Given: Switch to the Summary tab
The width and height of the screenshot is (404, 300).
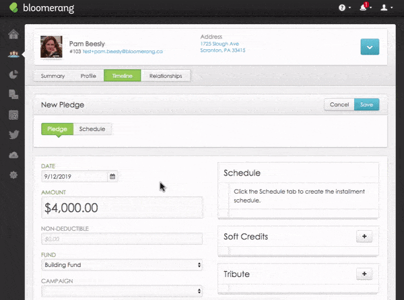Looking at the screenshot, I should coord(53,76).
